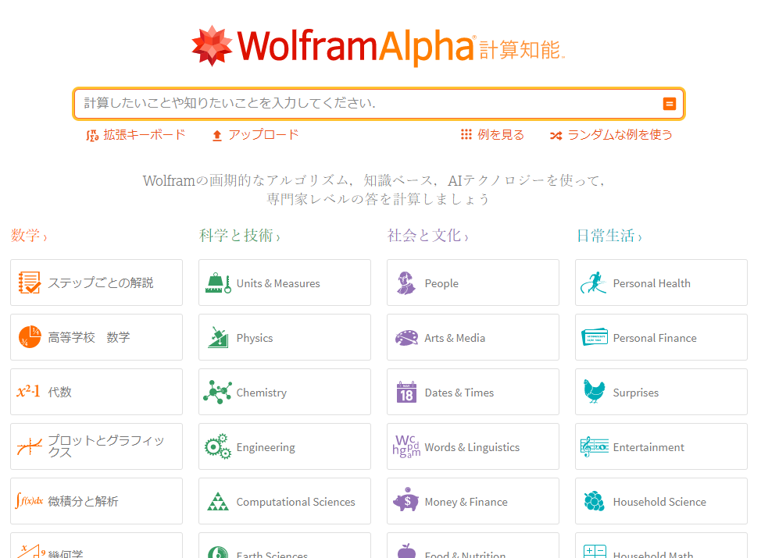
Task: Open Personal Health text label
Action: [x=652, y=283]
